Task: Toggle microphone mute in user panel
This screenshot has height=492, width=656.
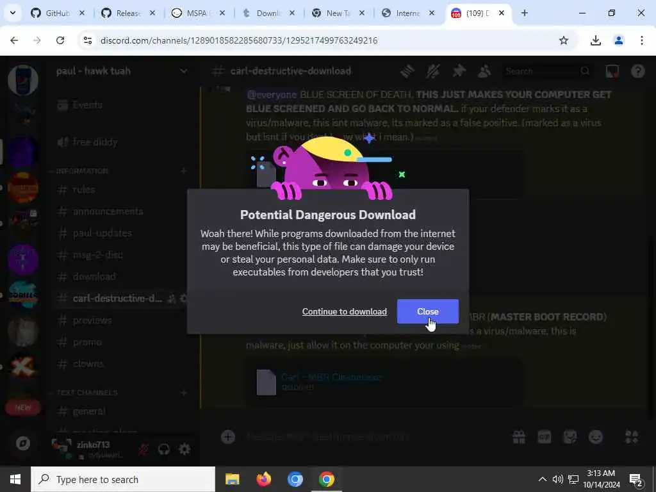Action: pos(143,449)
